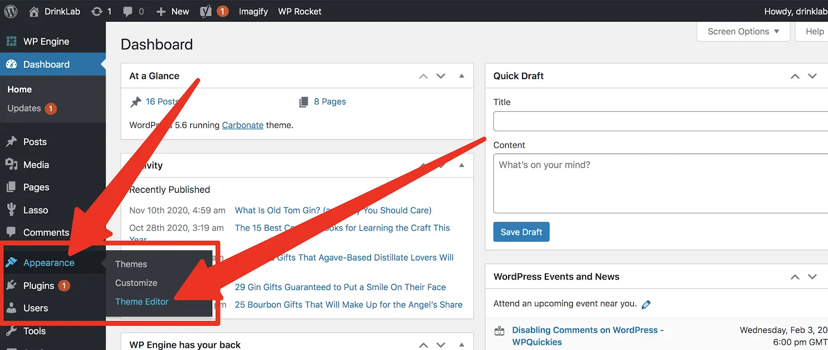Select Theme Editor in Appearance flyout
828x350 pixels.
pos(142,301)
